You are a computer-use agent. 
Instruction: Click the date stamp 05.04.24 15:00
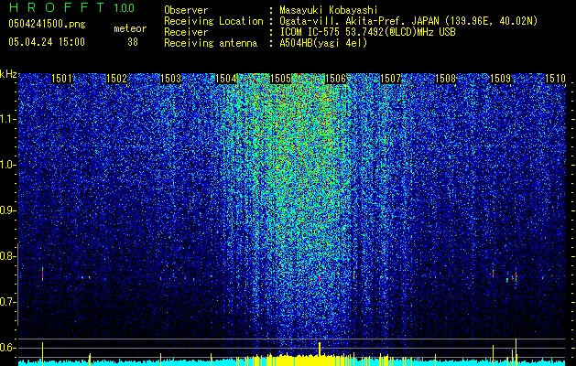[x=47, y=42]
